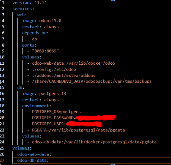Click the "volumes:" key on line 23

pyautogui.click(x=32, y=136)
